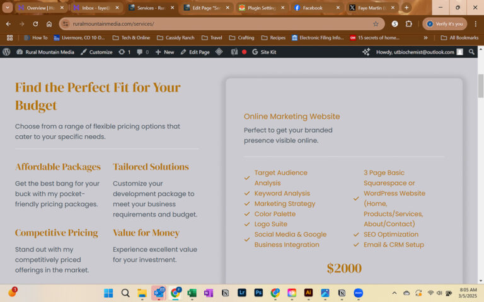Open the WordPress logo menu
484x302 pixels.
point(6,52)
